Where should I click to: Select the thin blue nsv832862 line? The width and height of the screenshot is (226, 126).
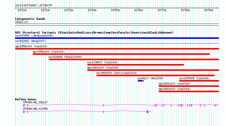117,43
